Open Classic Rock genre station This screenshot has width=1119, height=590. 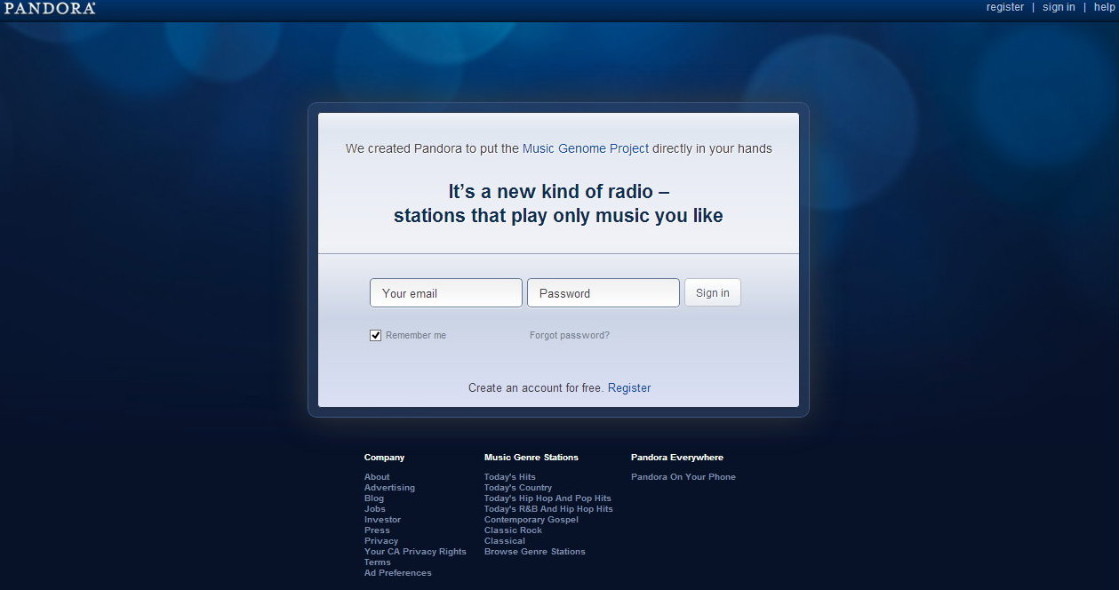click(x=513, y=530)
